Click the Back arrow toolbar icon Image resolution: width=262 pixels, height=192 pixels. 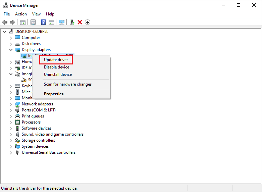point(5,22)
